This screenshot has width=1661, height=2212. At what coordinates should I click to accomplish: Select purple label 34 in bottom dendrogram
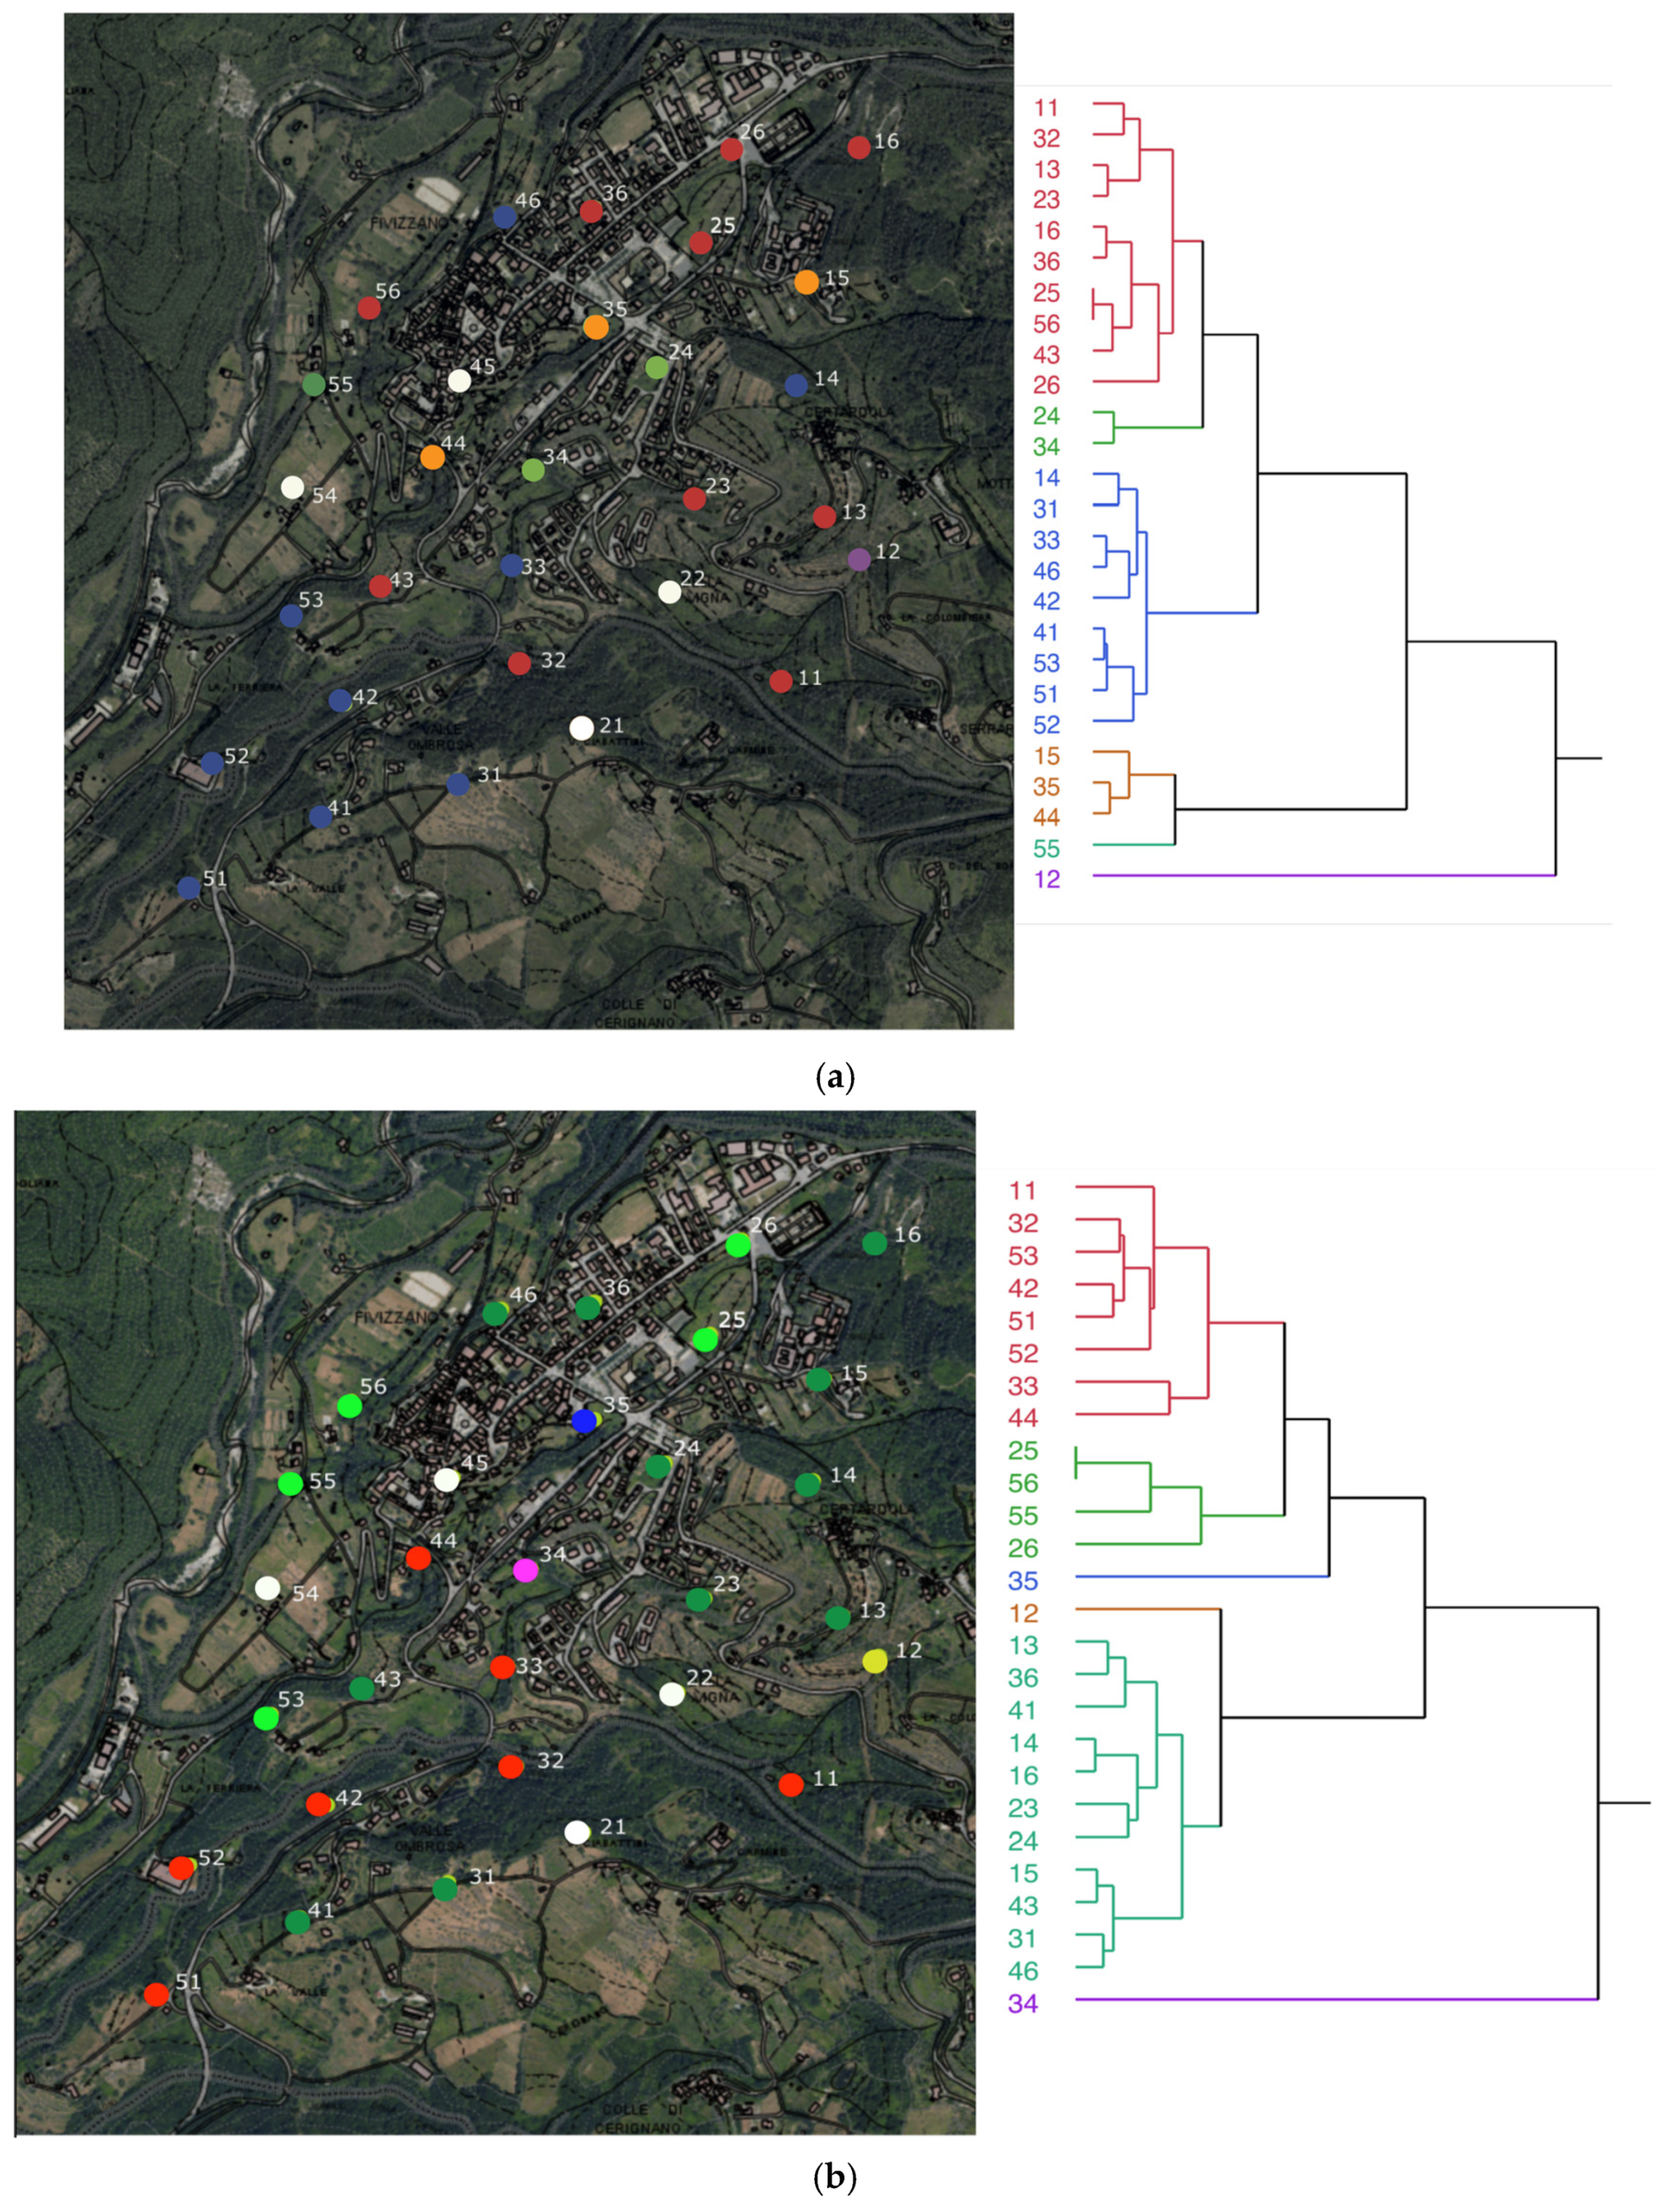(x=1022, y=2003)
